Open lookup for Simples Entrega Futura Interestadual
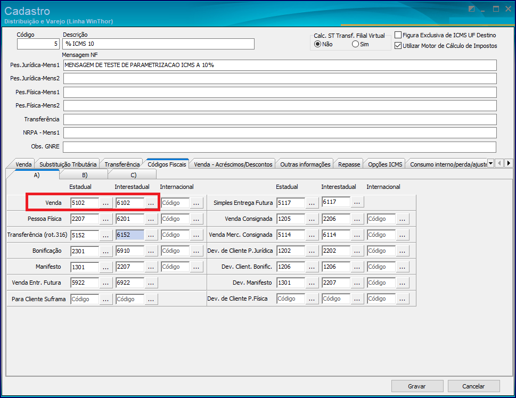 (357, 202)
